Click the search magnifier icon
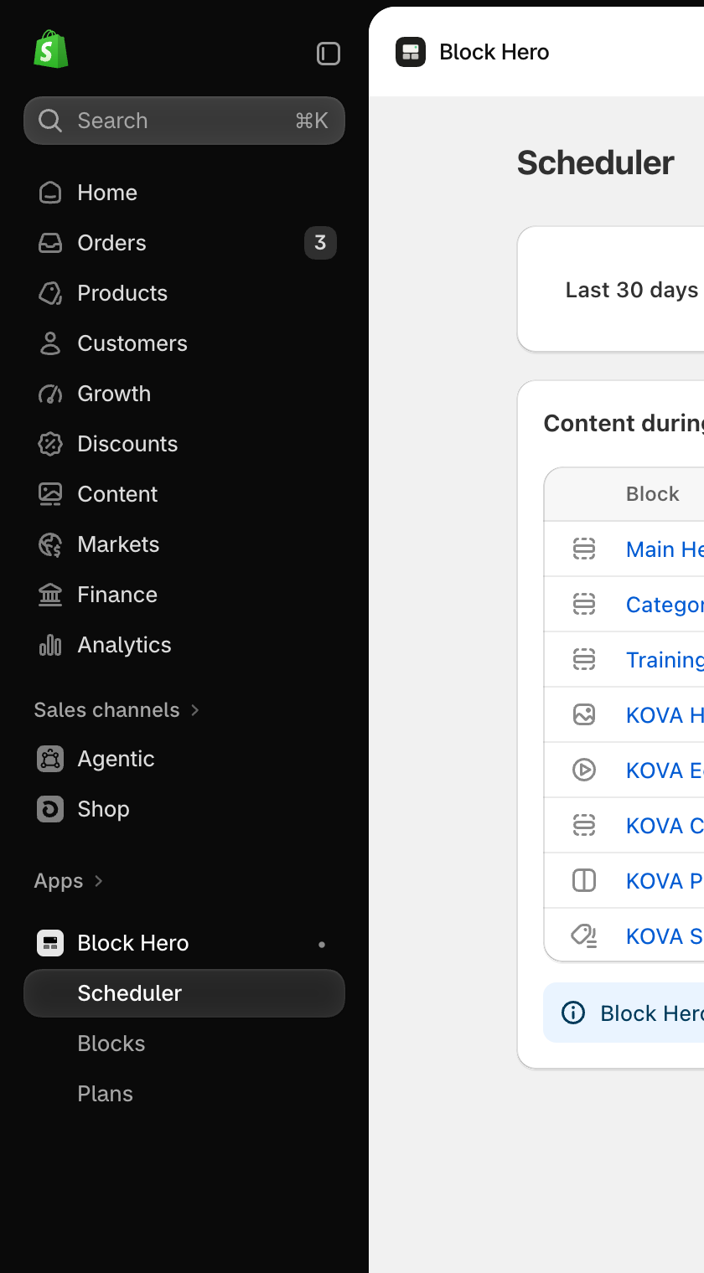 50,121
